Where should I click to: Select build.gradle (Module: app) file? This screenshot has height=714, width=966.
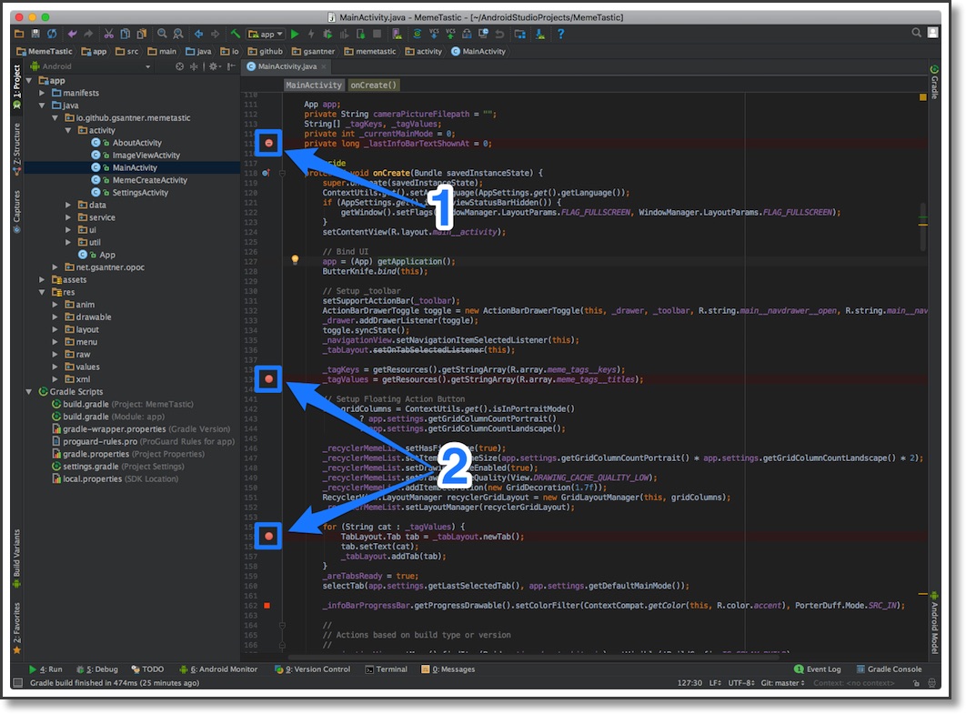click(108, 417)
